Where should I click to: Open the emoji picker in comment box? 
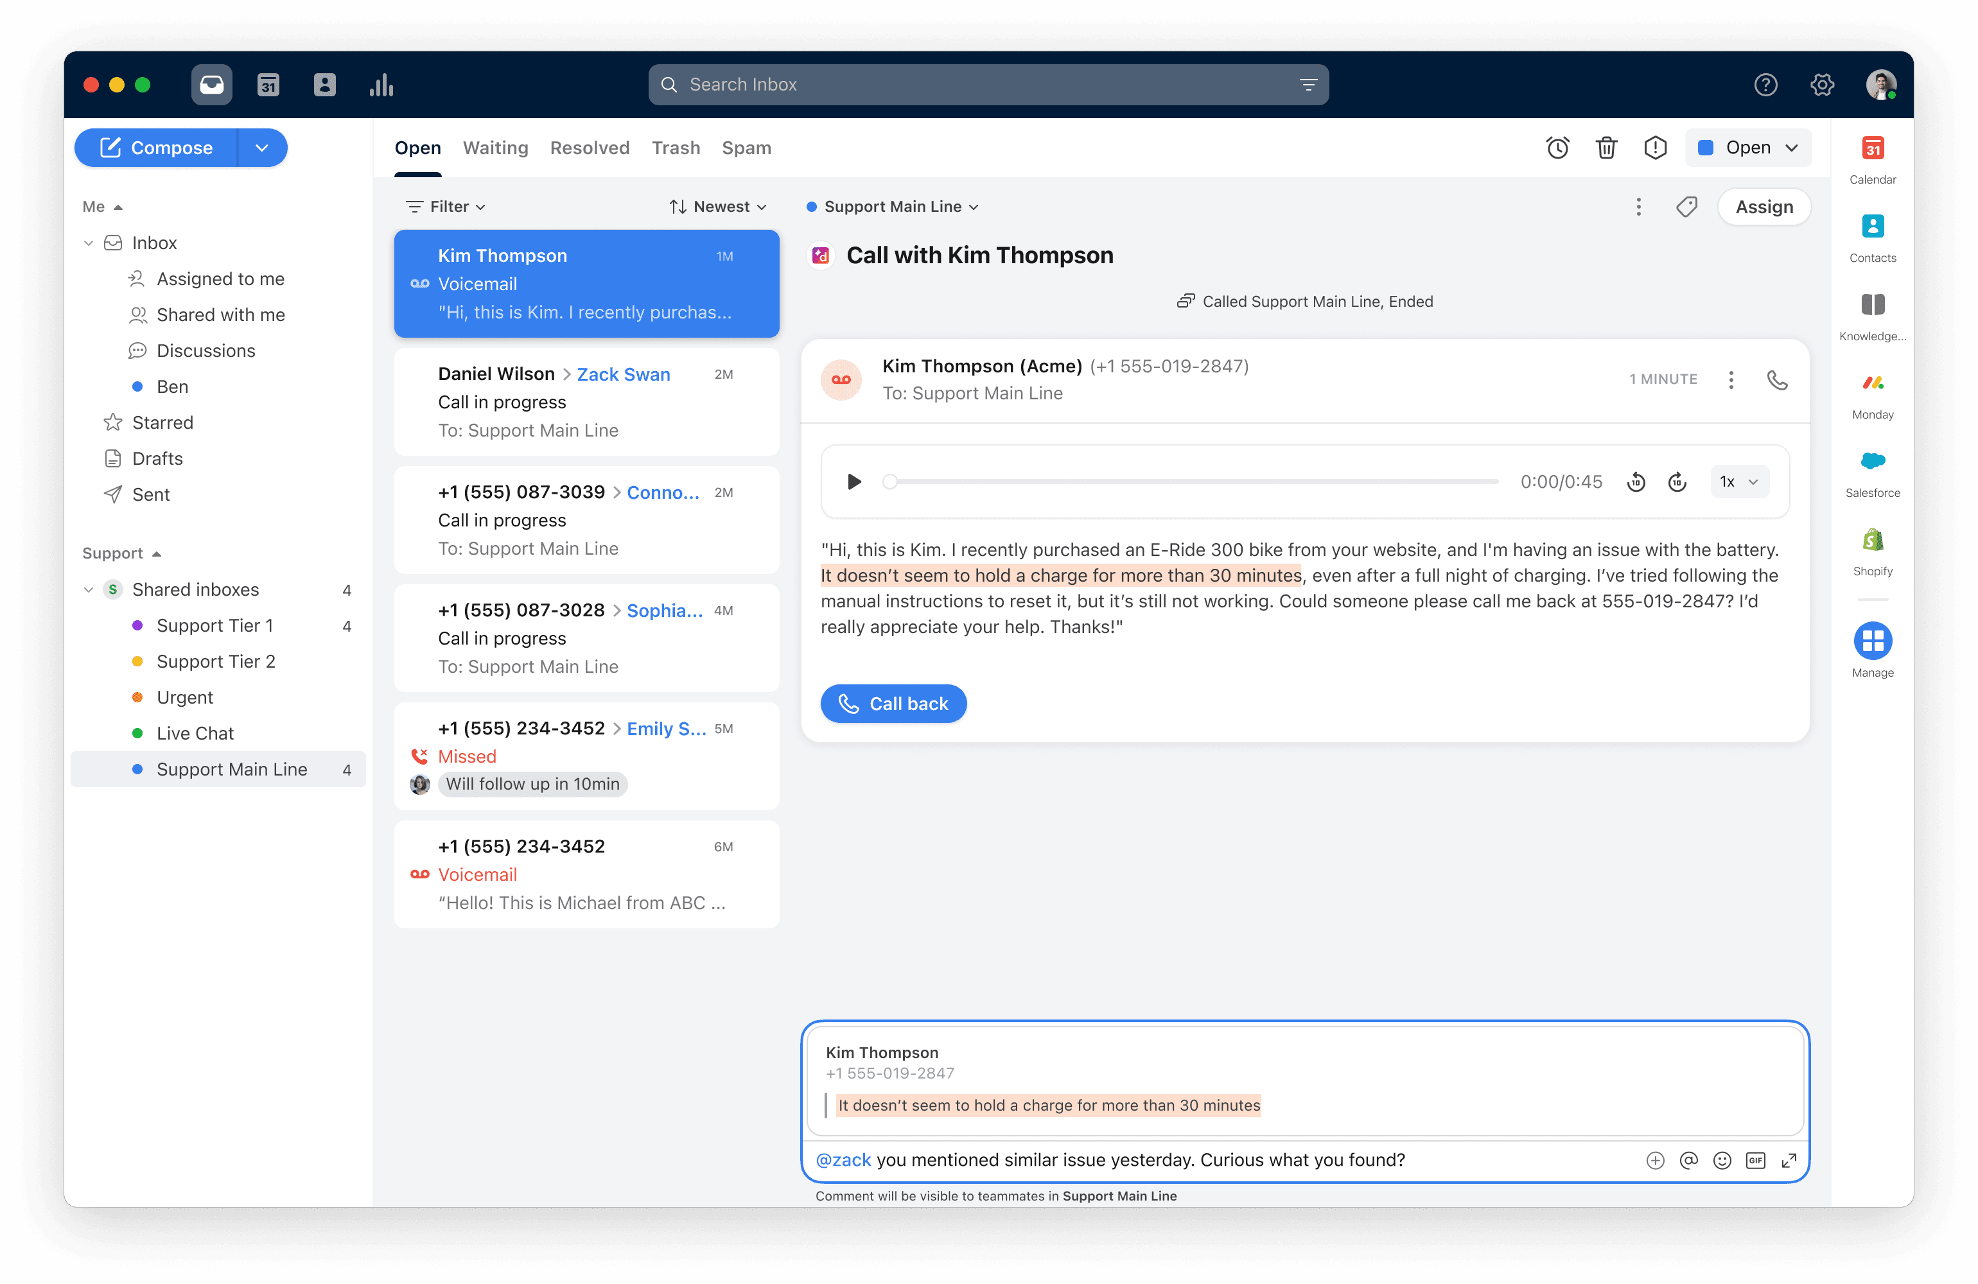(1721, 1160)
